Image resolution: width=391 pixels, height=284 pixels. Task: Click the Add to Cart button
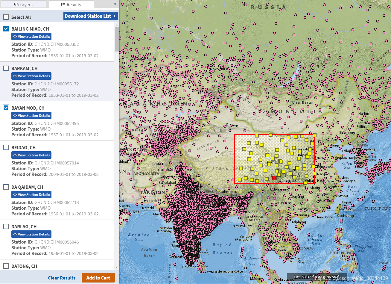click(x=98, y=278)
